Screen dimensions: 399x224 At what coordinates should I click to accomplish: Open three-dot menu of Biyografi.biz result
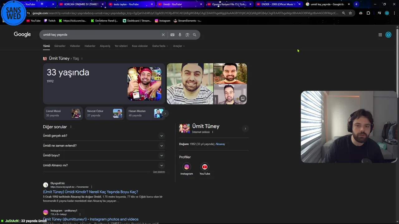(91, 187)
